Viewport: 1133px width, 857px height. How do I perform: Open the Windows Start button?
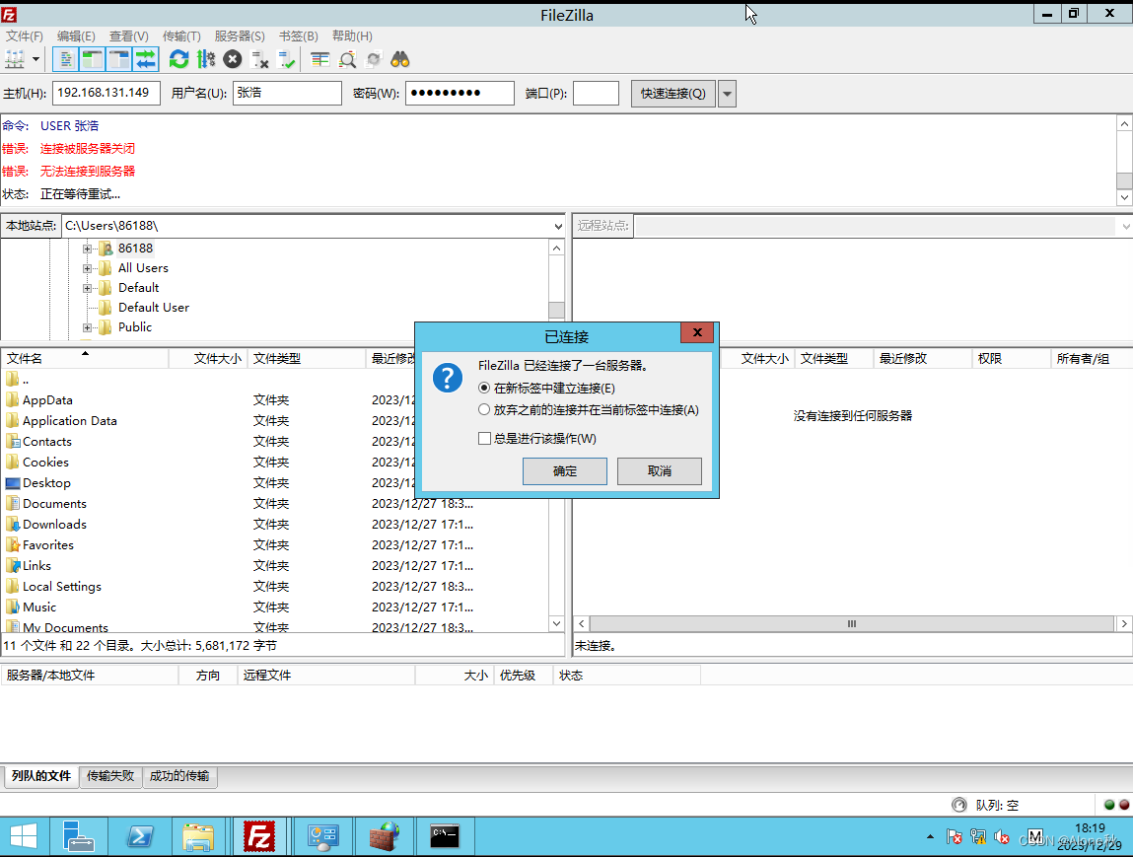(24, 837)
